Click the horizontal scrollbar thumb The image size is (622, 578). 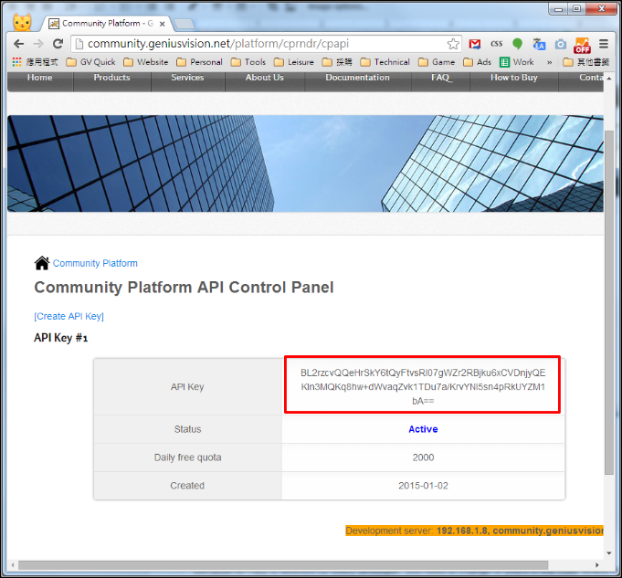283,565
